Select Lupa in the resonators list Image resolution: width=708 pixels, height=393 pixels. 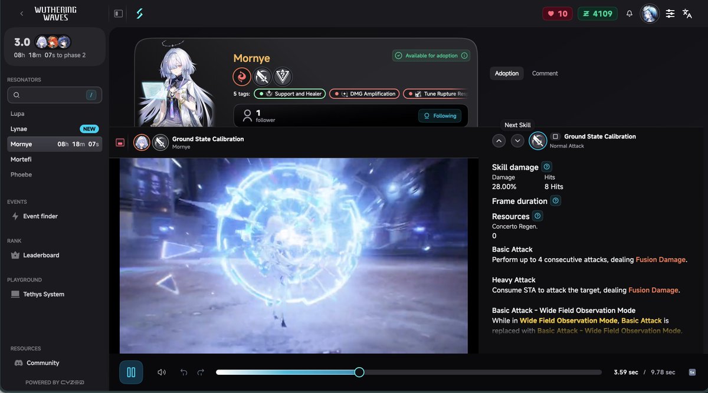pos(54,114)
